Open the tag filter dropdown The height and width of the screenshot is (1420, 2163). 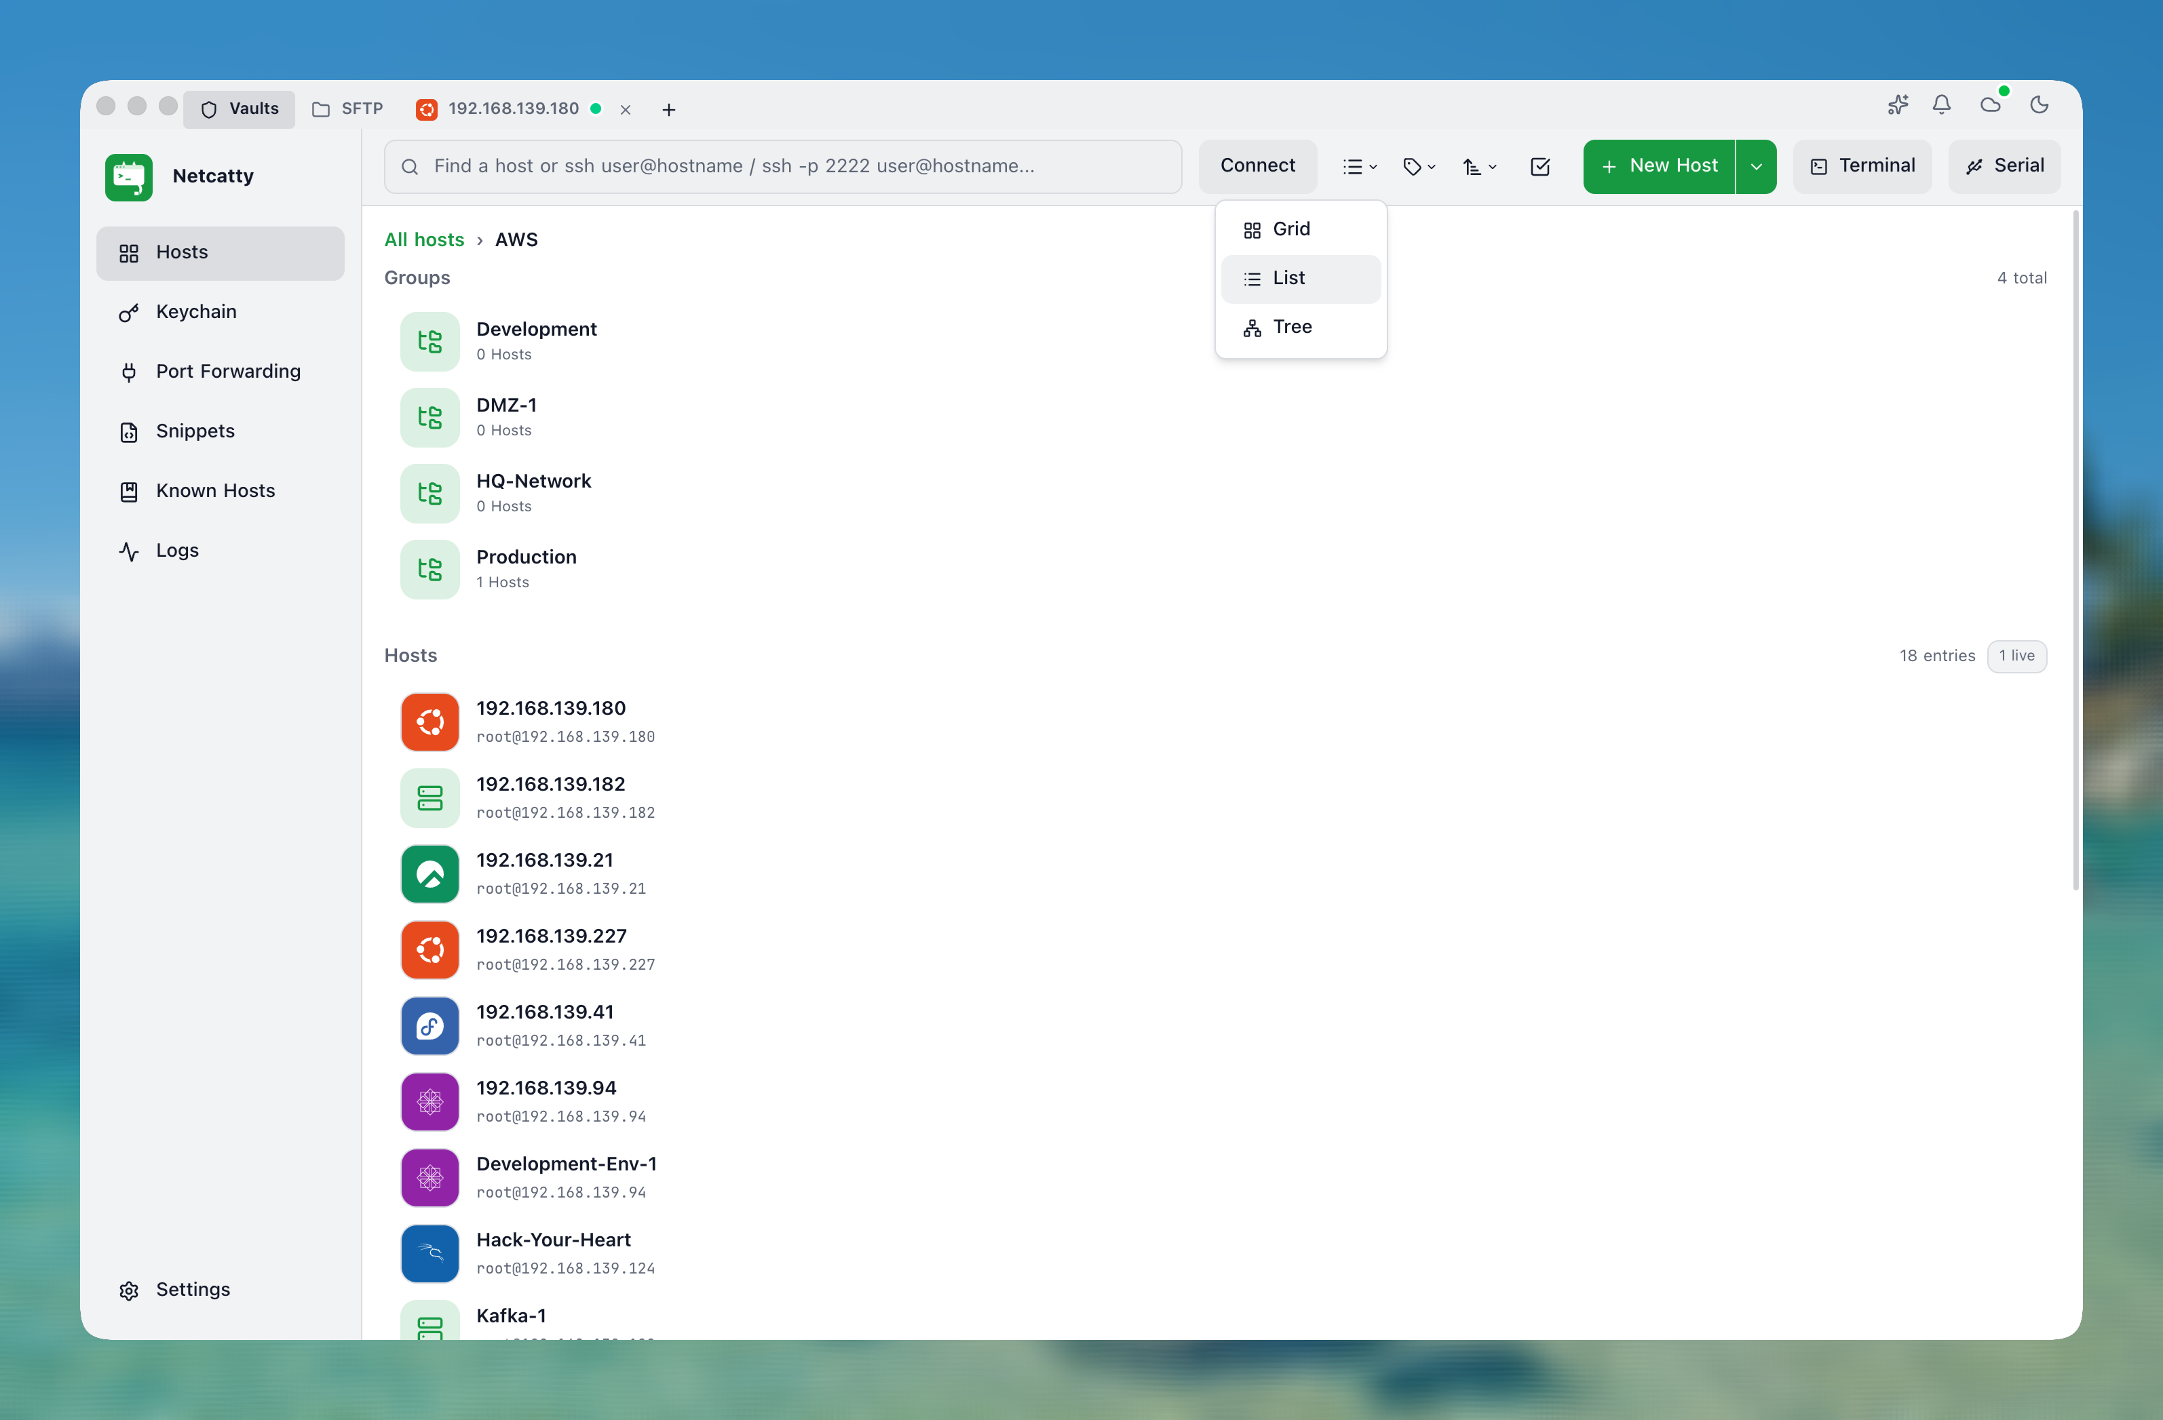coord(1419,166)
